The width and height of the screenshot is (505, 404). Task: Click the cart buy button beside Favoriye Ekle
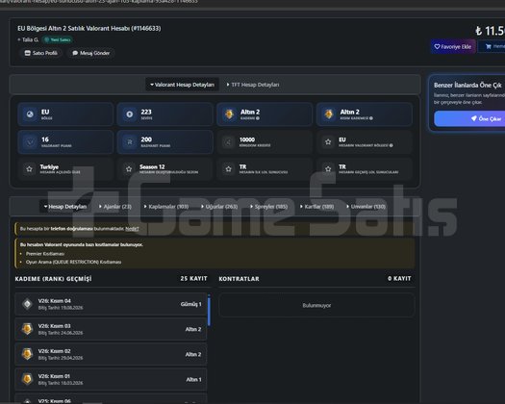click(492, 47)
